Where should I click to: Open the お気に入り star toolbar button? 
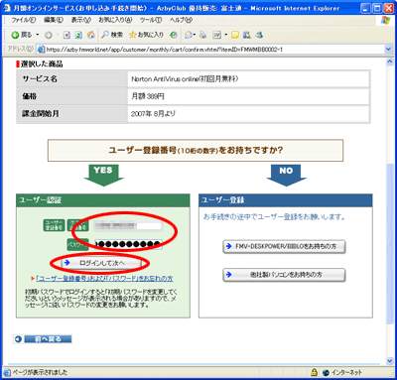(x=146, y=35)
